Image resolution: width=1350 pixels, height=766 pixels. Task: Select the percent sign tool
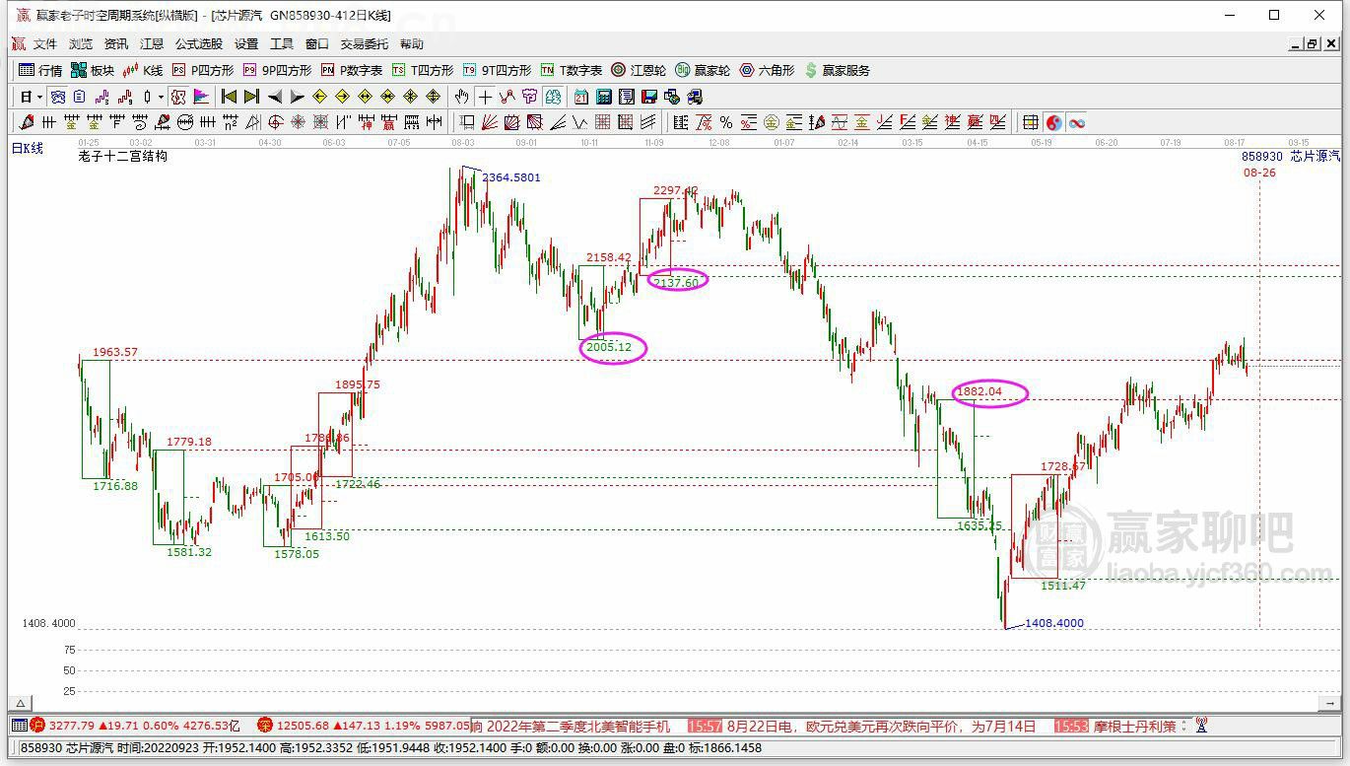pyautogui.click(x=726, y=122)
